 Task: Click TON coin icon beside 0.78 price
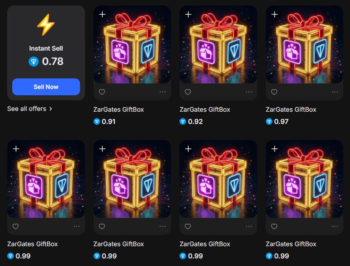click(x=34, y=62)
